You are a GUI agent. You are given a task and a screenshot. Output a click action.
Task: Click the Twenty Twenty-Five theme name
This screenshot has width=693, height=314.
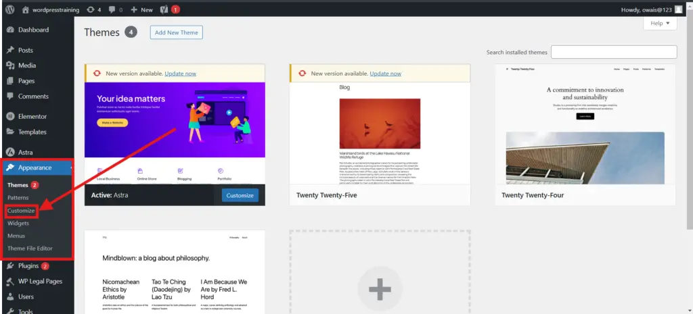click(x=327, y=195)
